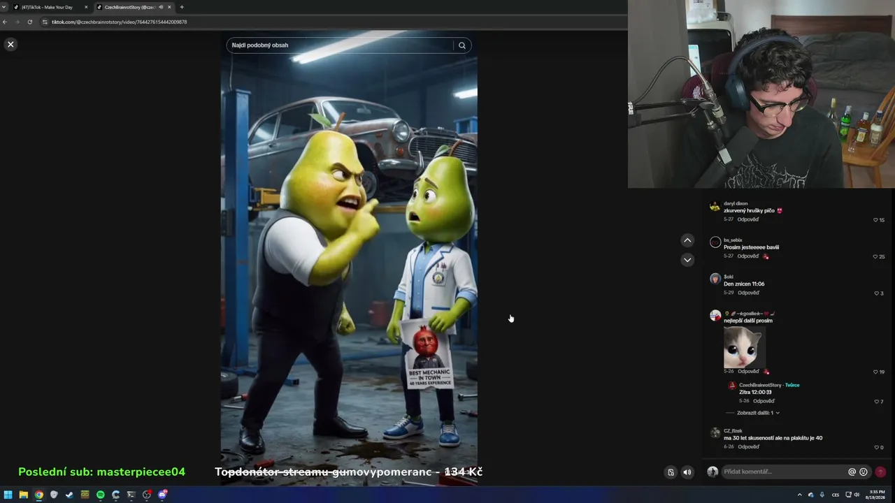Viewport: 895px width, 503px height.
Task: Click the TikTok video of the pears
Action: (349, 258)
